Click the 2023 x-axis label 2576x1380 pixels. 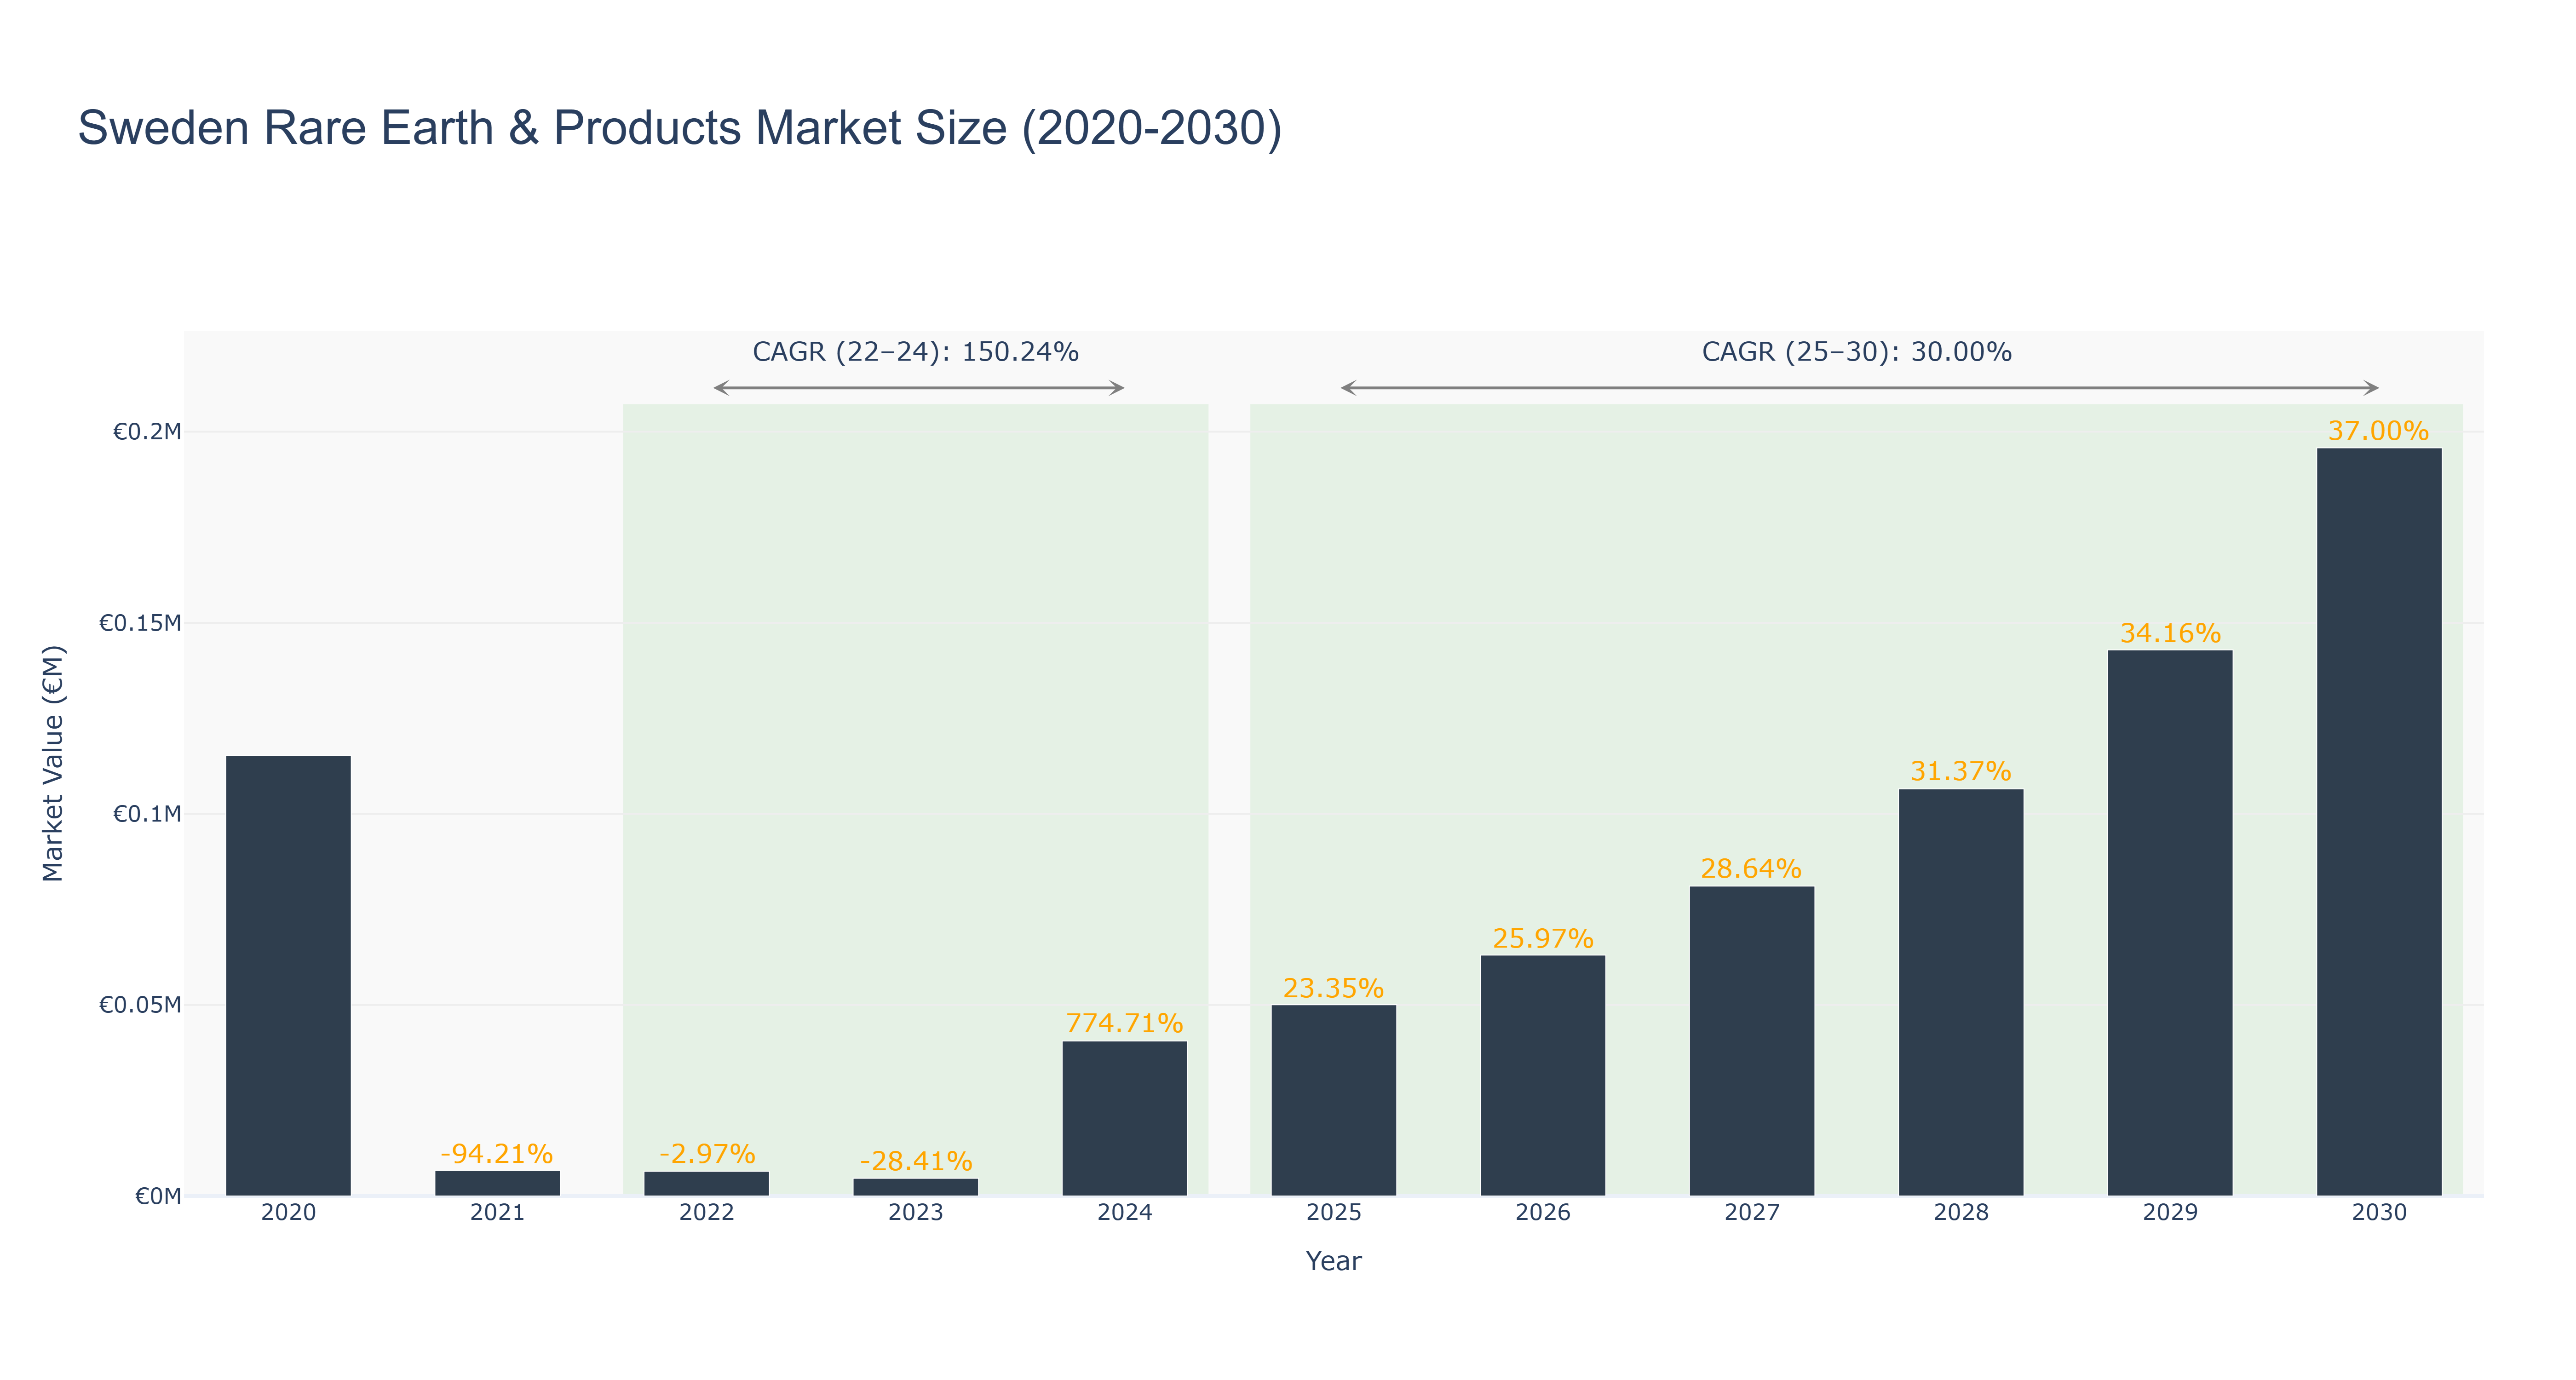click(916, 1212)
